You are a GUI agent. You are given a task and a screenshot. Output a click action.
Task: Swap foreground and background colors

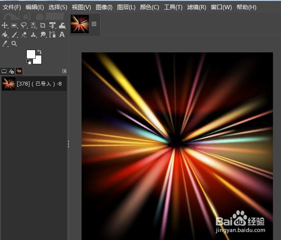click(39, 52)
